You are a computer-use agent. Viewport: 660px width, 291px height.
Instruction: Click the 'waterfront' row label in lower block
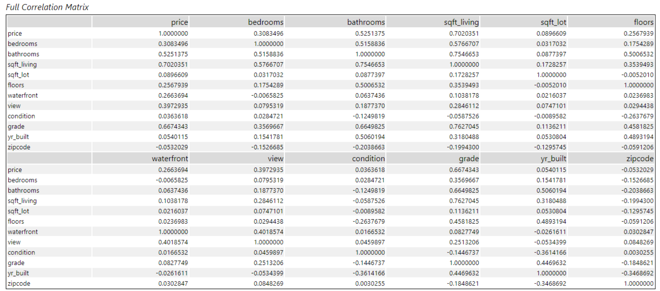(x=23, y=232)
